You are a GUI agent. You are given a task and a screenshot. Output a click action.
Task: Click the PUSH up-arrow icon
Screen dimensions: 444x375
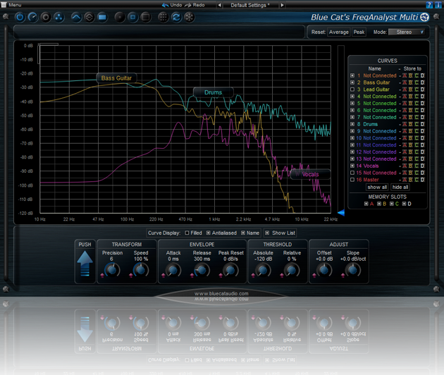[x=85, y=264]
